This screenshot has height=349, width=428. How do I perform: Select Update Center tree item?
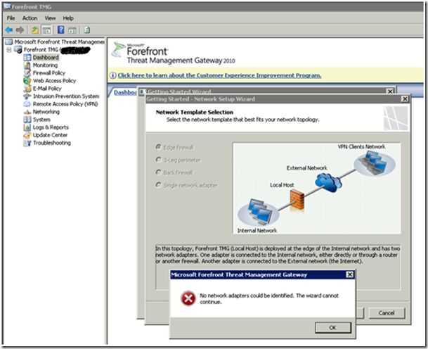tap(50, 135)
